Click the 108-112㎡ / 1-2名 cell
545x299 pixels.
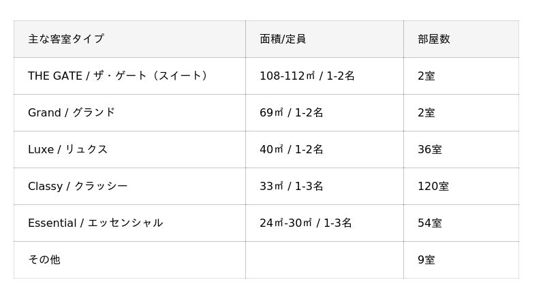pos(307,76)
